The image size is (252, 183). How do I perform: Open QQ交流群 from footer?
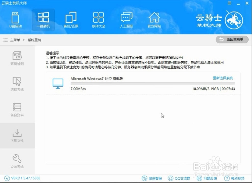(x=182, y=178)
